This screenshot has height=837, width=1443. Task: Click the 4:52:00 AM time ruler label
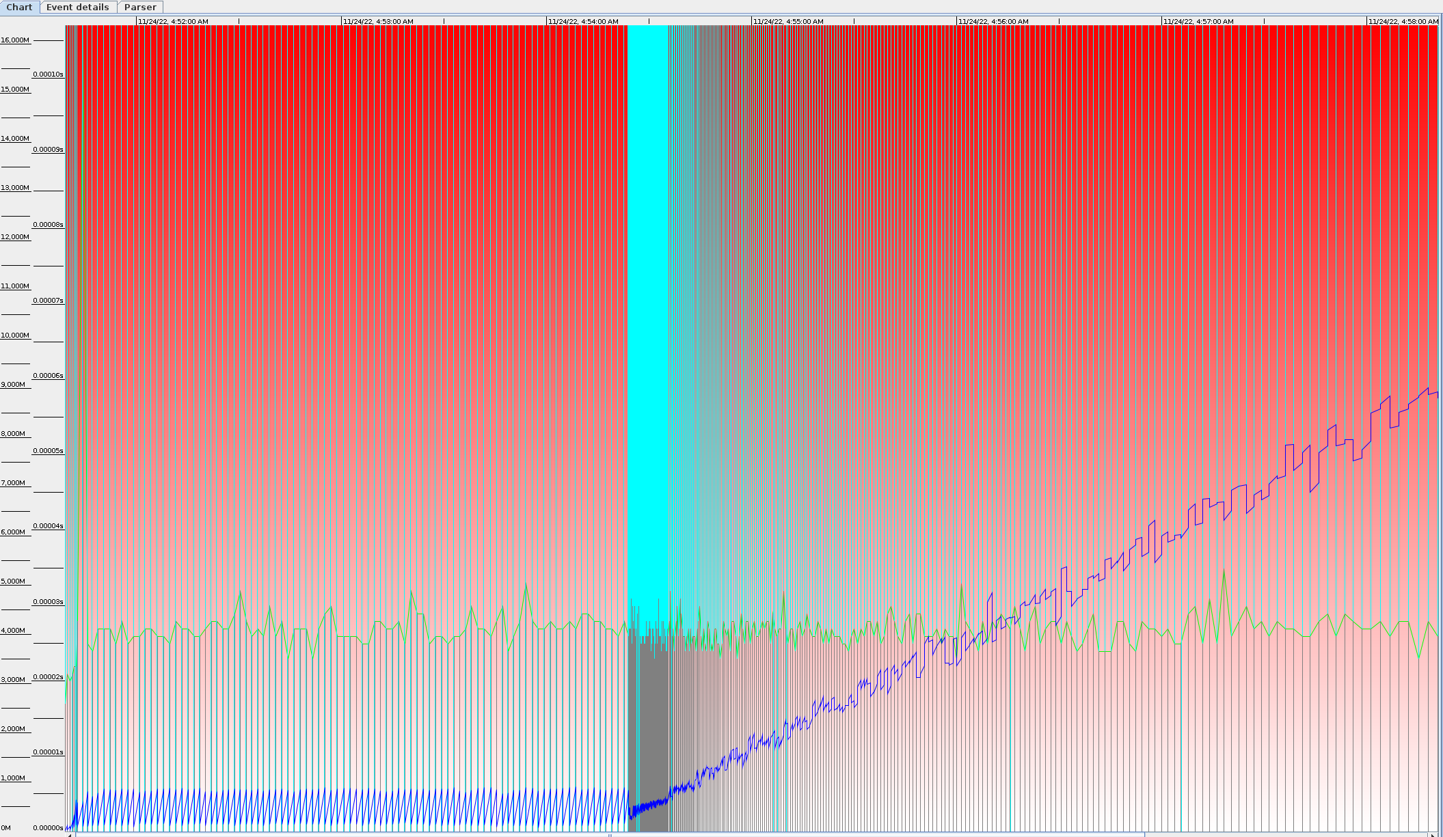point(173,21)
